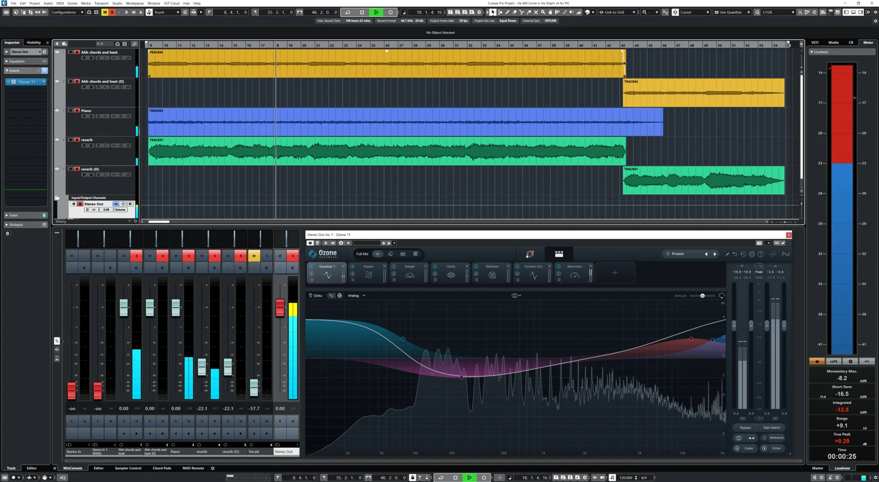
Task: Click the Gain Match button
Action: coord(772,427)
